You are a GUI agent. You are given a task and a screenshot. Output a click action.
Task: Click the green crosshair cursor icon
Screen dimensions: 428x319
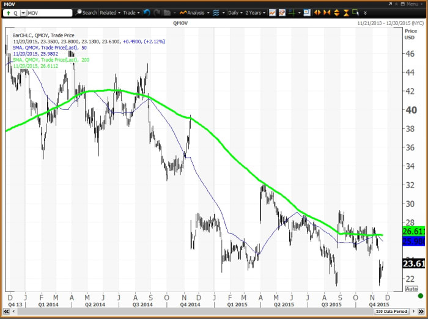tap(292, 12)
